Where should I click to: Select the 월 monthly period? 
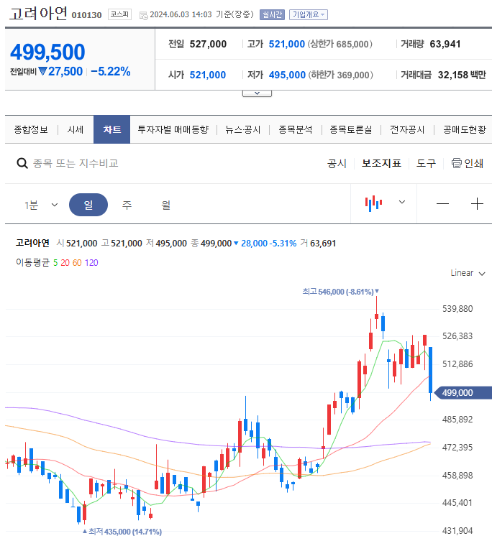pyautogui.click(x=166, y=205)
